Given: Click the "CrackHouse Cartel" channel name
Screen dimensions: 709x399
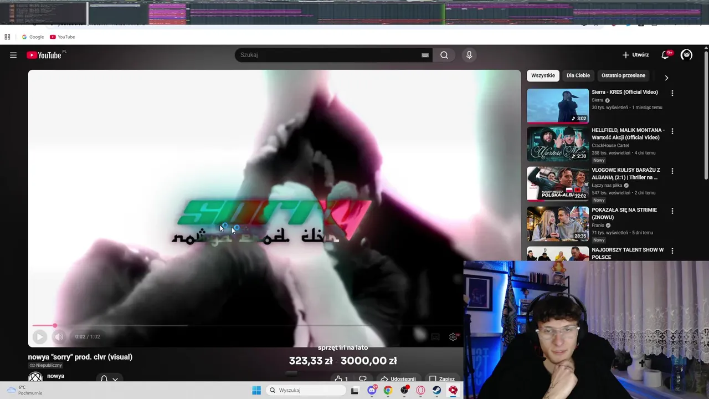Looking at the screenshot, I should point(610,145).
